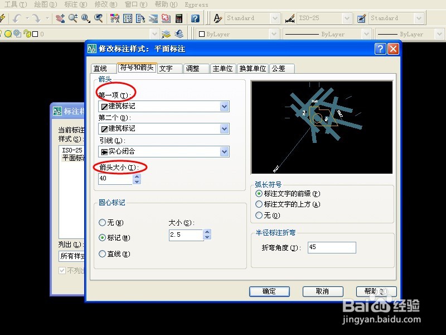Open the layer list dropdown

[x=154, y=34]
